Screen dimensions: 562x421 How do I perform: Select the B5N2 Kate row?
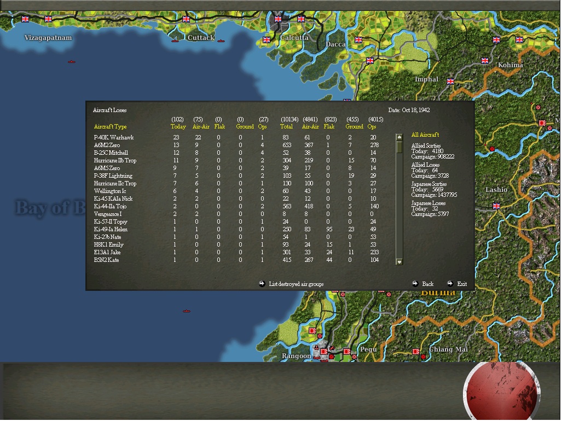click(x=236, y=260)
